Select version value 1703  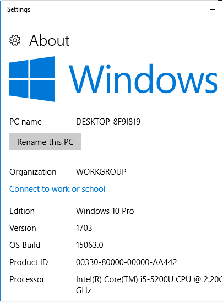pyautogui.click(x=84, y=228)
